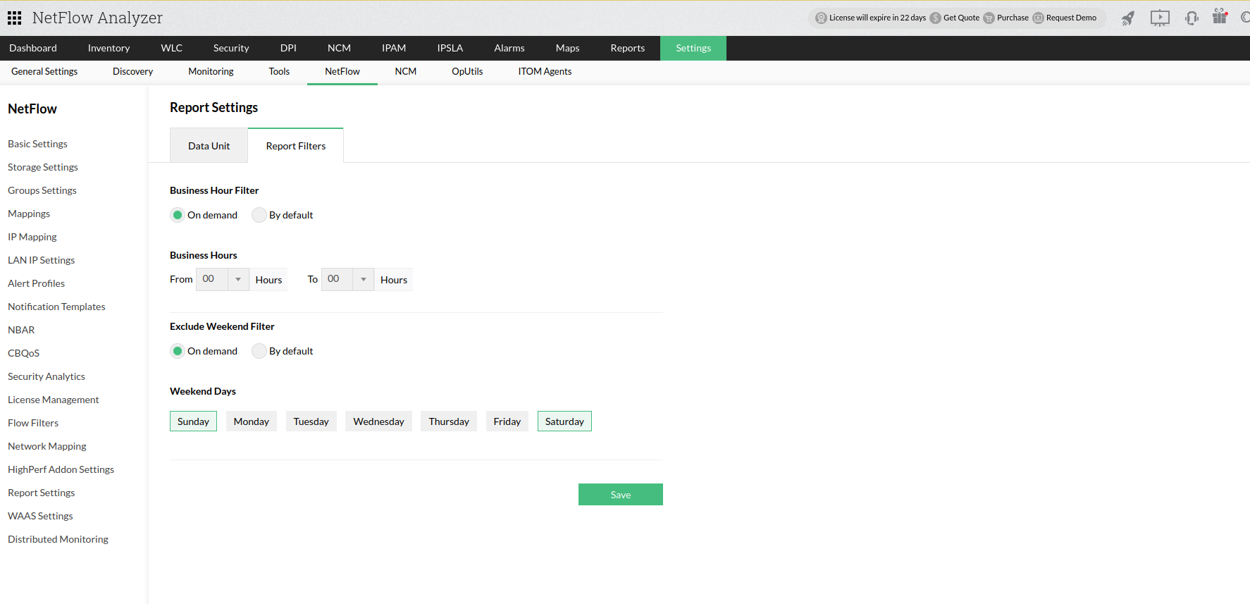Click the Purchase link
1250x604 pixels.
tap(1013, 18)
